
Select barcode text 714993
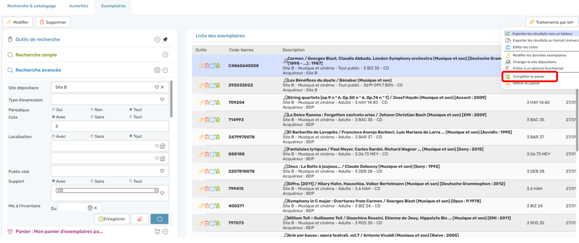[x=236, y=120]
